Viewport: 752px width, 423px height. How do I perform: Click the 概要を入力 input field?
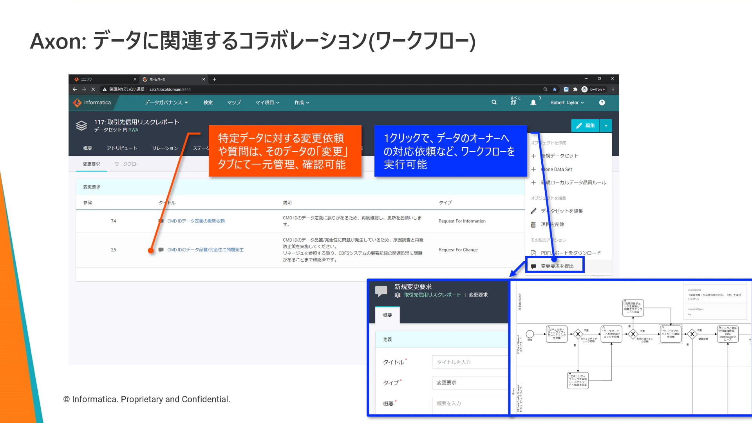point(470,403)
